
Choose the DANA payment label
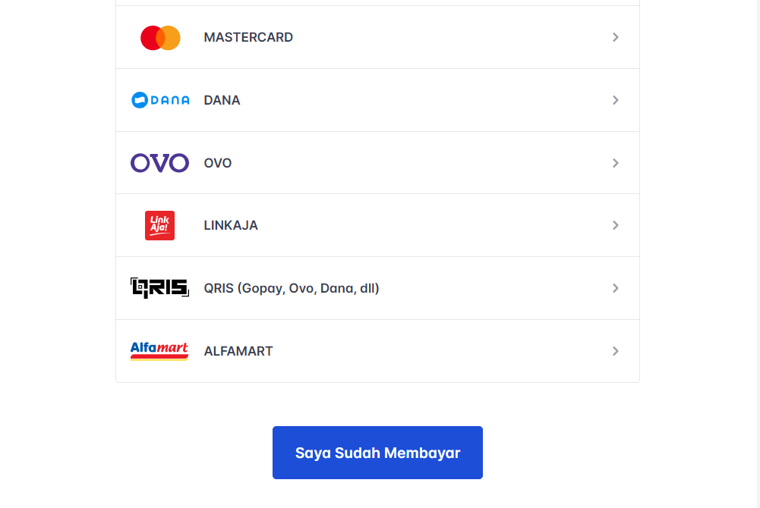pos(222,100)
